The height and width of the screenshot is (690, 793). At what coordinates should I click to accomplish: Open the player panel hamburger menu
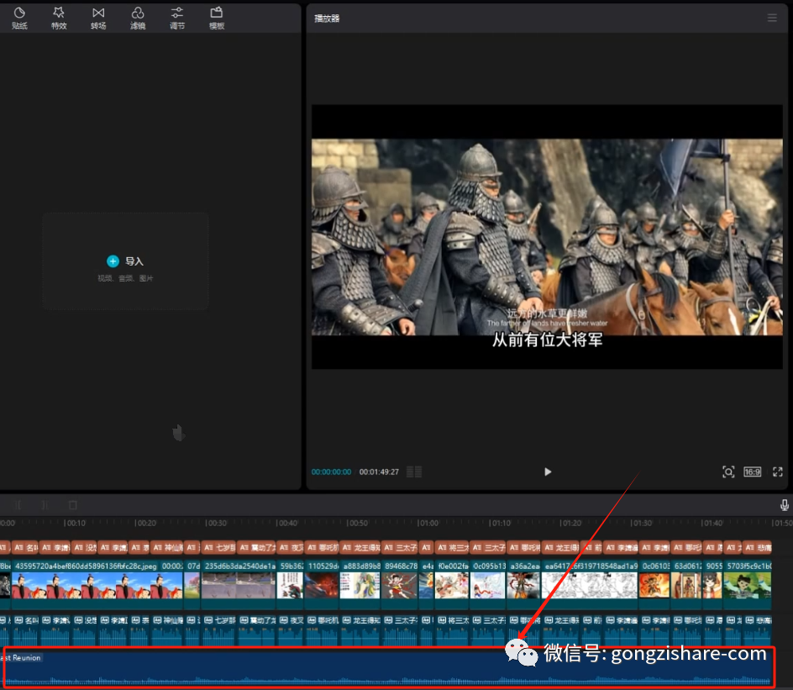pos(772,18)
